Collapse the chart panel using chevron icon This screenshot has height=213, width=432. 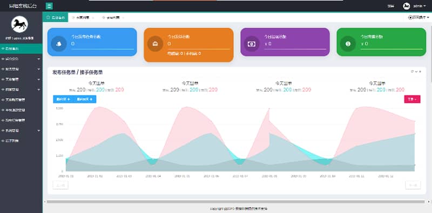(x=416, y=72)
